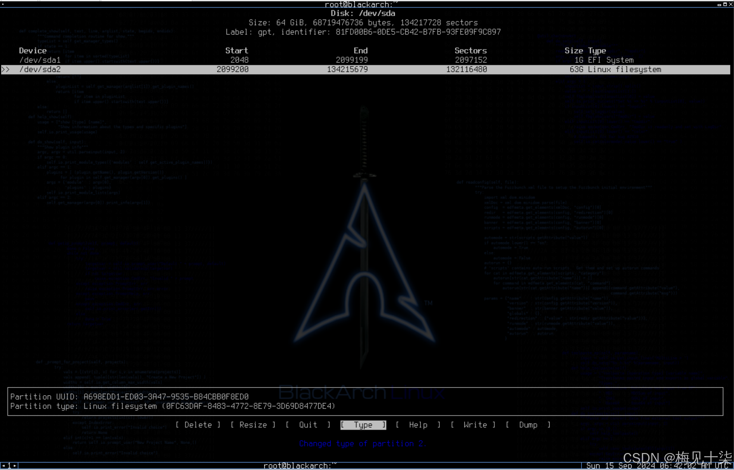Switch to previous workspace with left arrow
This screenshot has width=734, height=470.
point(3,466)
